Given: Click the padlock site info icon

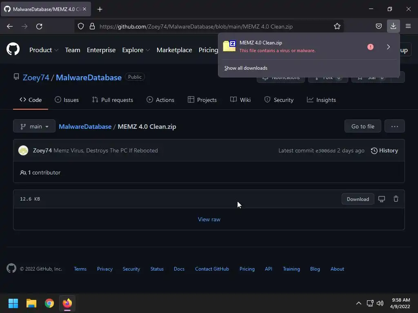Looking at the screenshot, I should 92,26.
